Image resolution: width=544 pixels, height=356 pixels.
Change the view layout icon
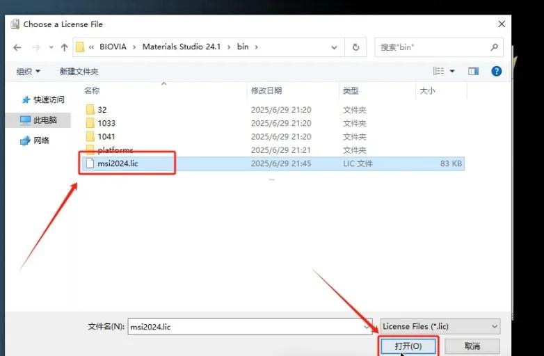[x=438, y=71]
